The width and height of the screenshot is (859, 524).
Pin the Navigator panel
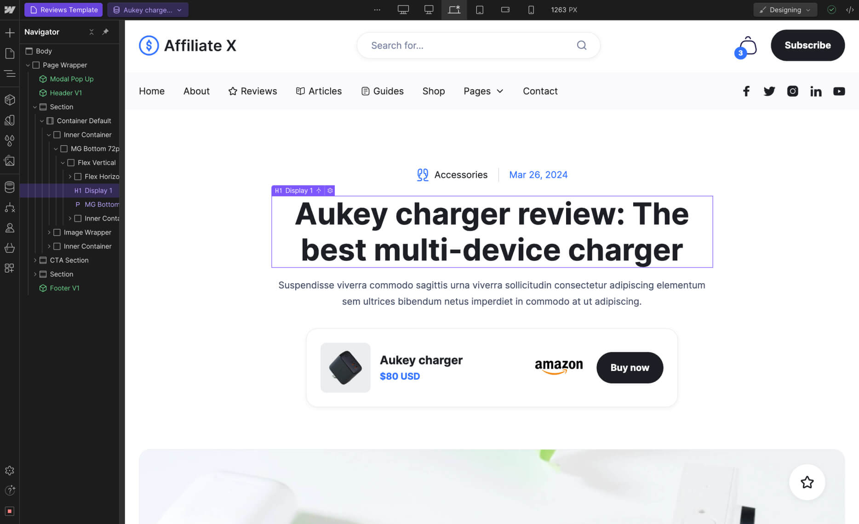[105, 32]
